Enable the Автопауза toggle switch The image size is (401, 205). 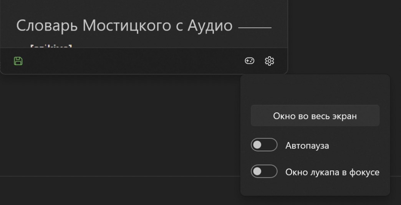coord(264,145)
